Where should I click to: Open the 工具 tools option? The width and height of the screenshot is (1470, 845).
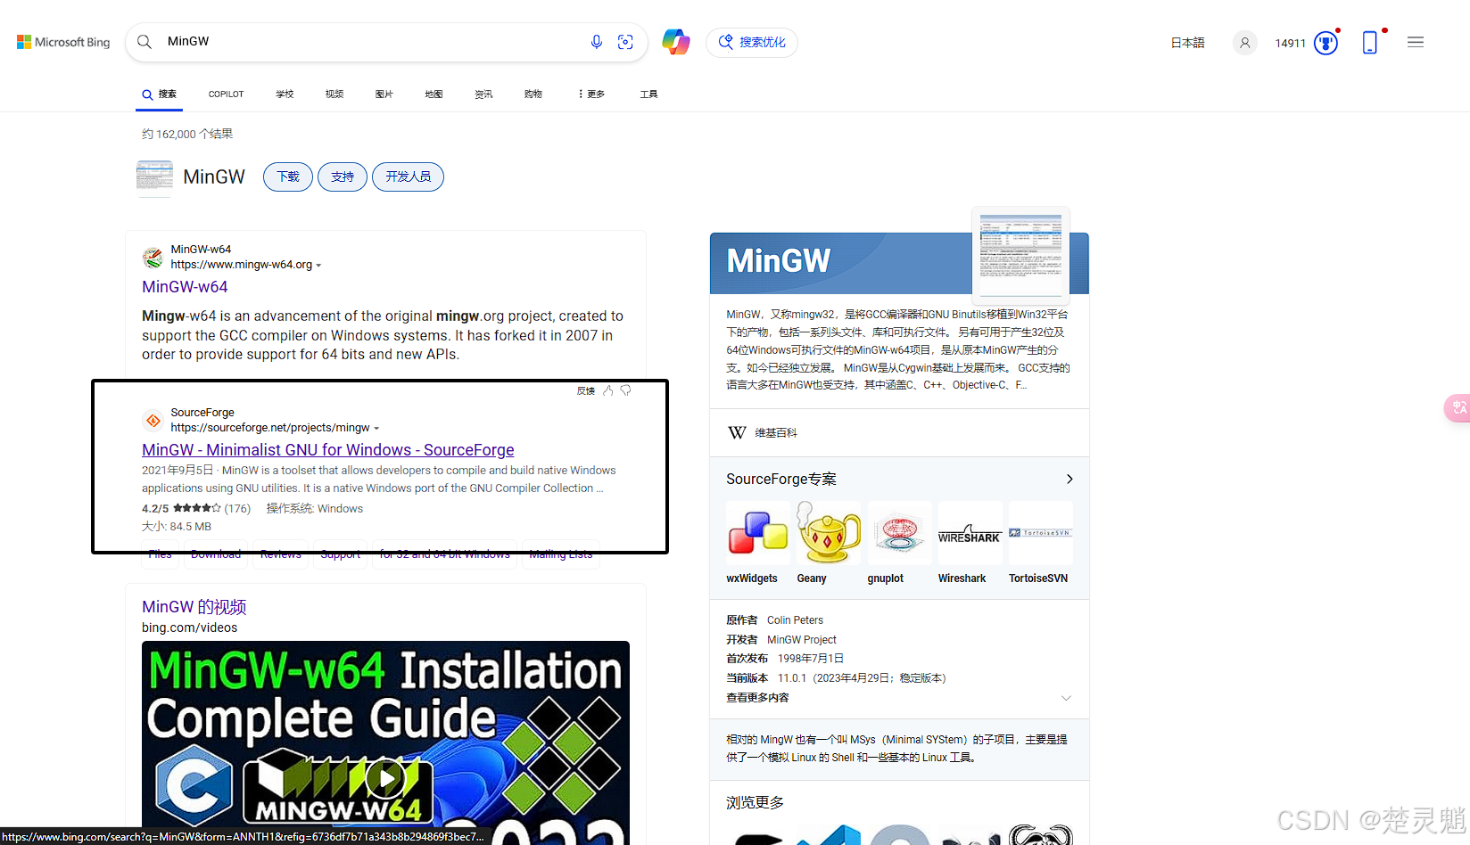[648, 94]
